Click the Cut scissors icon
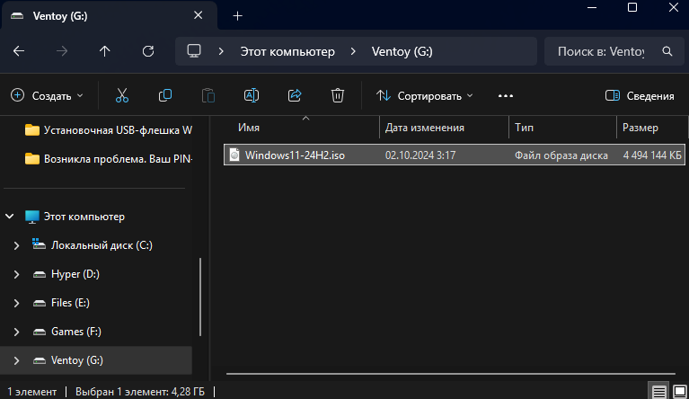Viewport: 689px width, 399px height. (122, 95)
